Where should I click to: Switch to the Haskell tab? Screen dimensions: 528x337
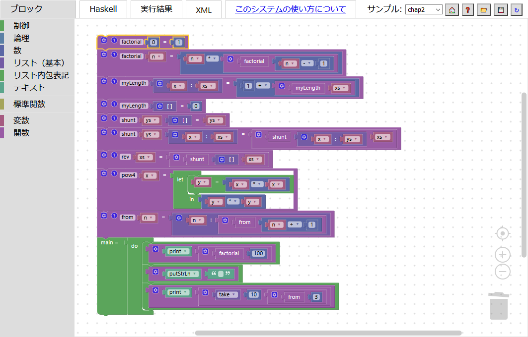(103, 9)
